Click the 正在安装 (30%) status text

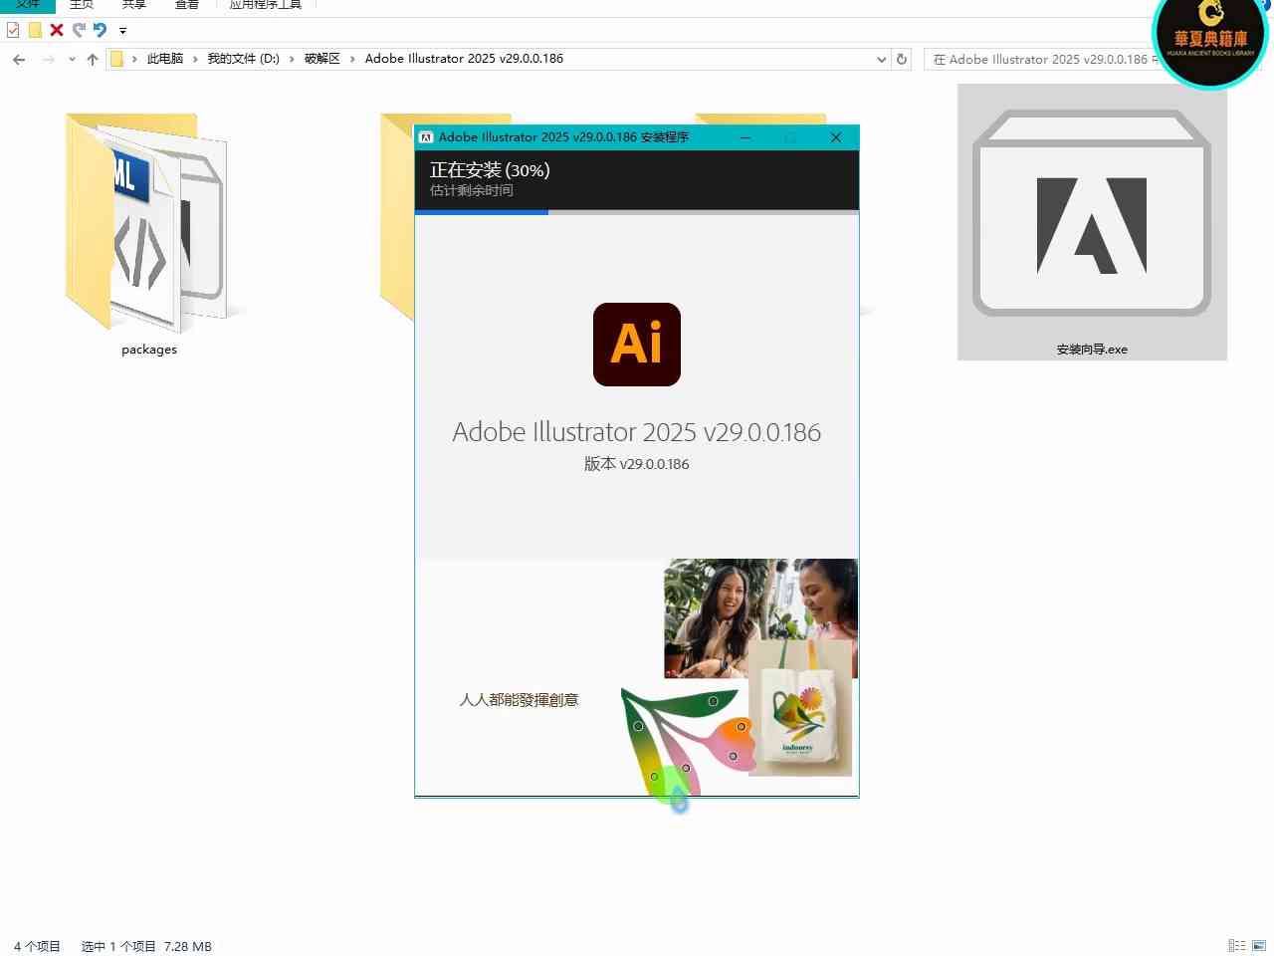coord(490,170)
